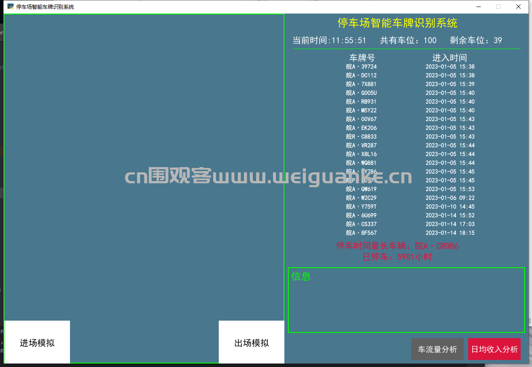Viewport: 532px width, 367px height.
Task: Select plate 皖A·WQ881
Action: (361, 163)
